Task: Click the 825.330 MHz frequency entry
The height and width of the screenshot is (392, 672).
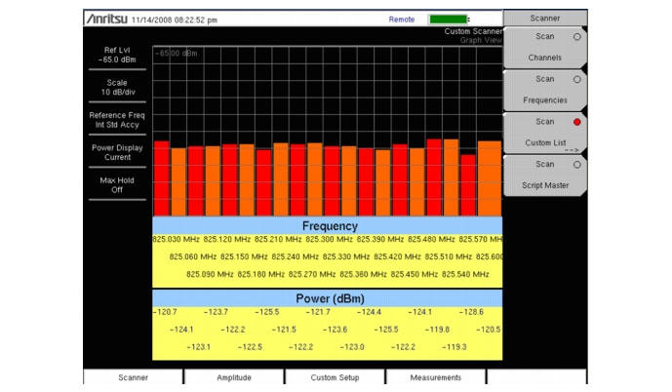Action: coord(346,256)
